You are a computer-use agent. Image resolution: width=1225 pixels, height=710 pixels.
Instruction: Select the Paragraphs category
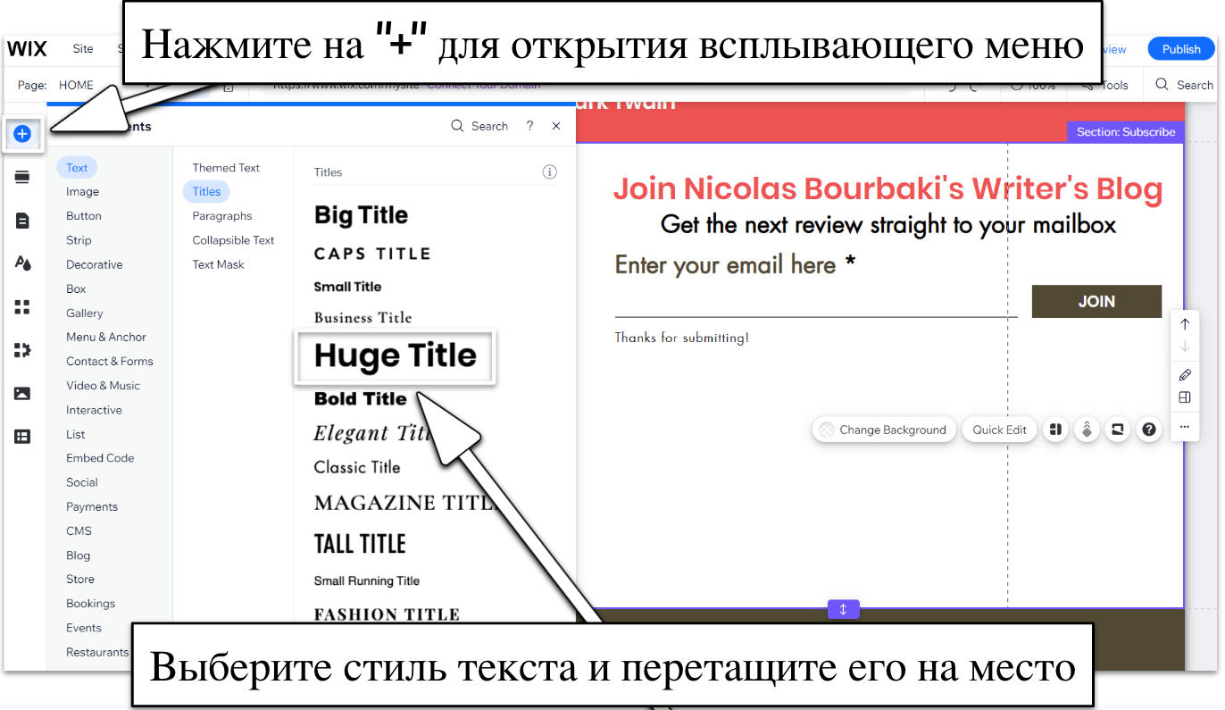221,215
